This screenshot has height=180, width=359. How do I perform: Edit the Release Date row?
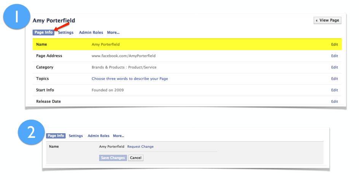335,101
